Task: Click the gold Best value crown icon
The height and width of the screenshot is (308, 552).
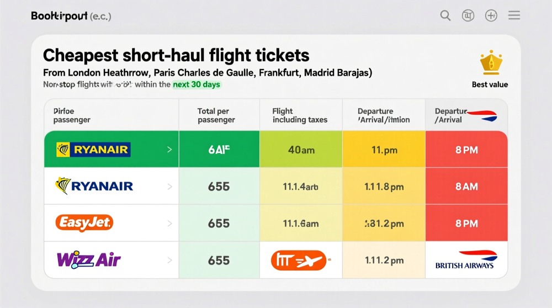Action: tap(490, 63)
